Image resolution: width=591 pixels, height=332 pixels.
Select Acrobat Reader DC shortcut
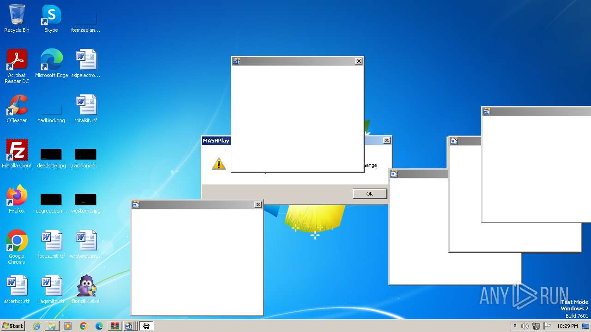(x=17, y=66)
